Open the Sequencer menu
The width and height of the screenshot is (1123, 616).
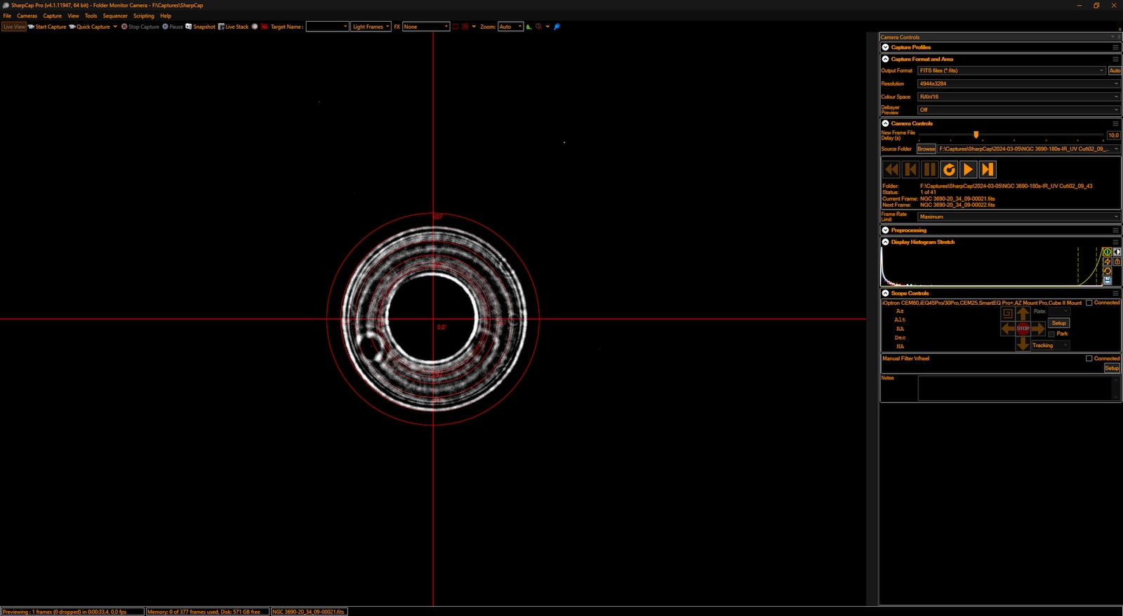point(115,15)
